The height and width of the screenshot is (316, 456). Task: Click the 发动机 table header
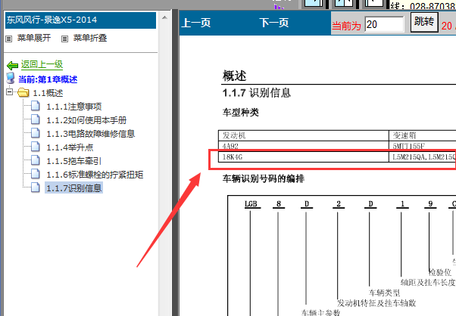[303, 135]
